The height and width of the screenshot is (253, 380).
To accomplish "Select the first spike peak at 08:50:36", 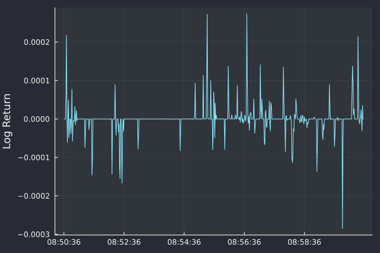I will (x=66, y=36).
